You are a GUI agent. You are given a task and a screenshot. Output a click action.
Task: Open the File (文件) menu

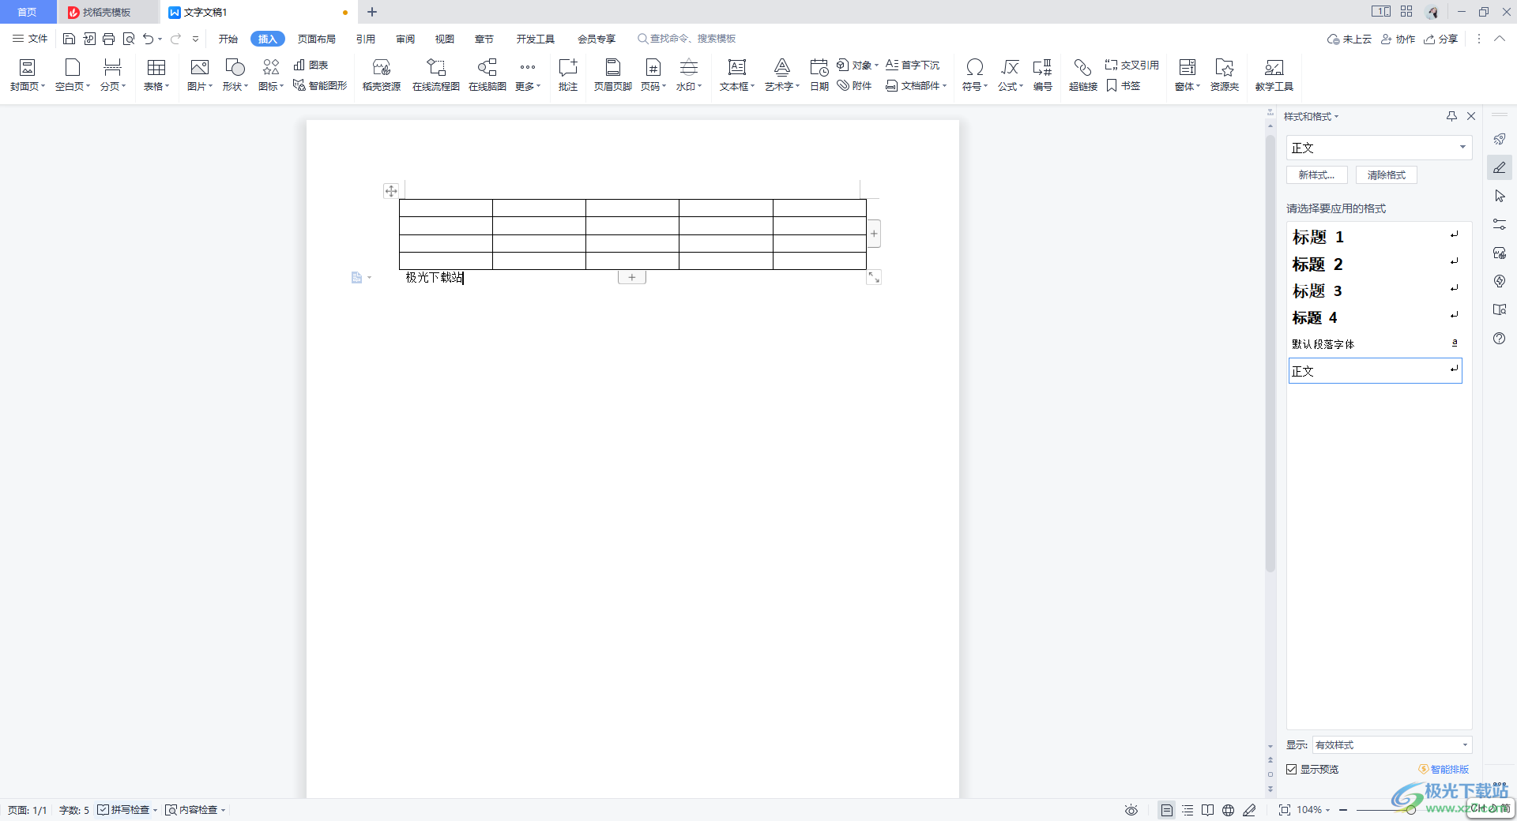tap(30, 39)
